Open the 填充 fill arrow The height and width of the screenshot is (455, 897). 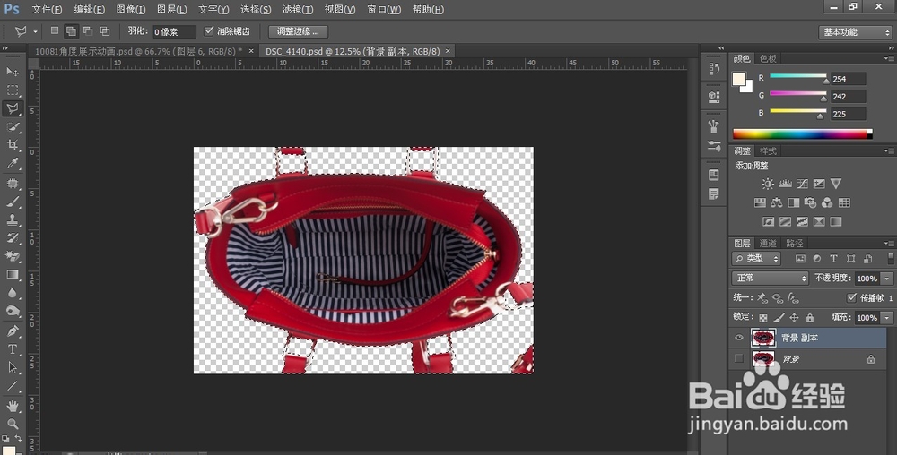pos(887,317)
